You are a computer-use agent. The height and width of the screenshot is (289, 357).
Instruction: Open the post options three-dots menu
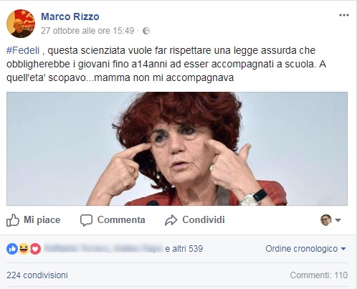[x=344, y=15]
